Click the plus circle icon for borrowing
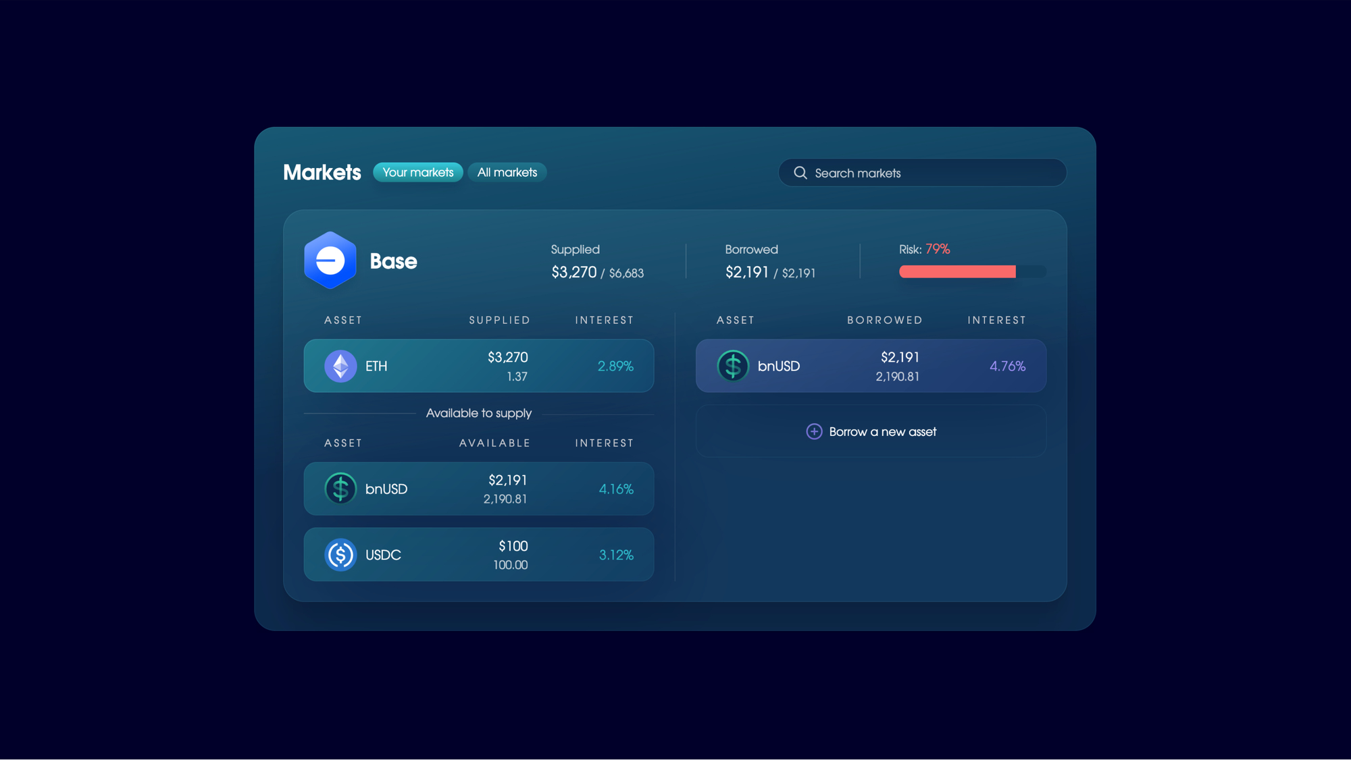Image resolution: width=1351 pixels, height=760 pixels. tap(814, 432)
